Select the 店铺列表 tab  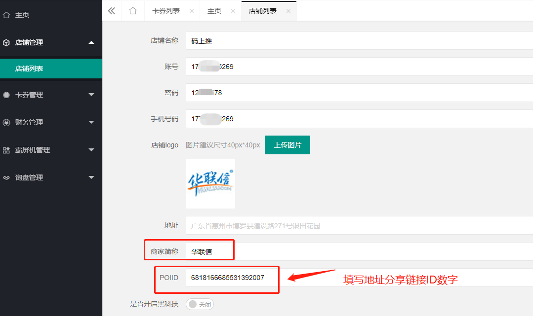pyautogui.click(x=263, y=11)
